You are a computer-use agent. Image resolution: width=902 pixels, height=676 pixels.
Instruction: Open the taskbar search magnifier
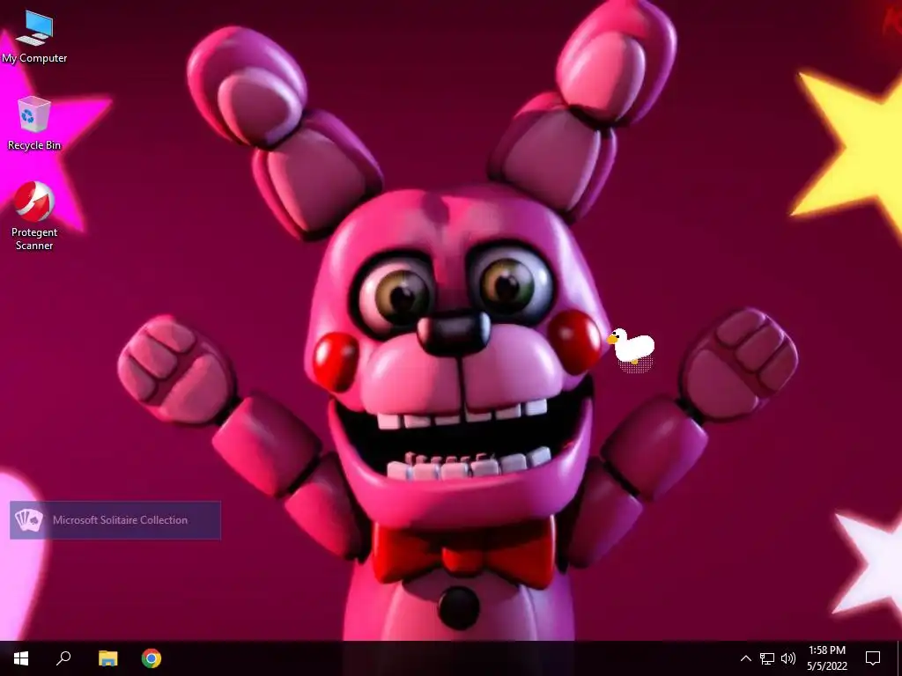(x=63, y=658)
